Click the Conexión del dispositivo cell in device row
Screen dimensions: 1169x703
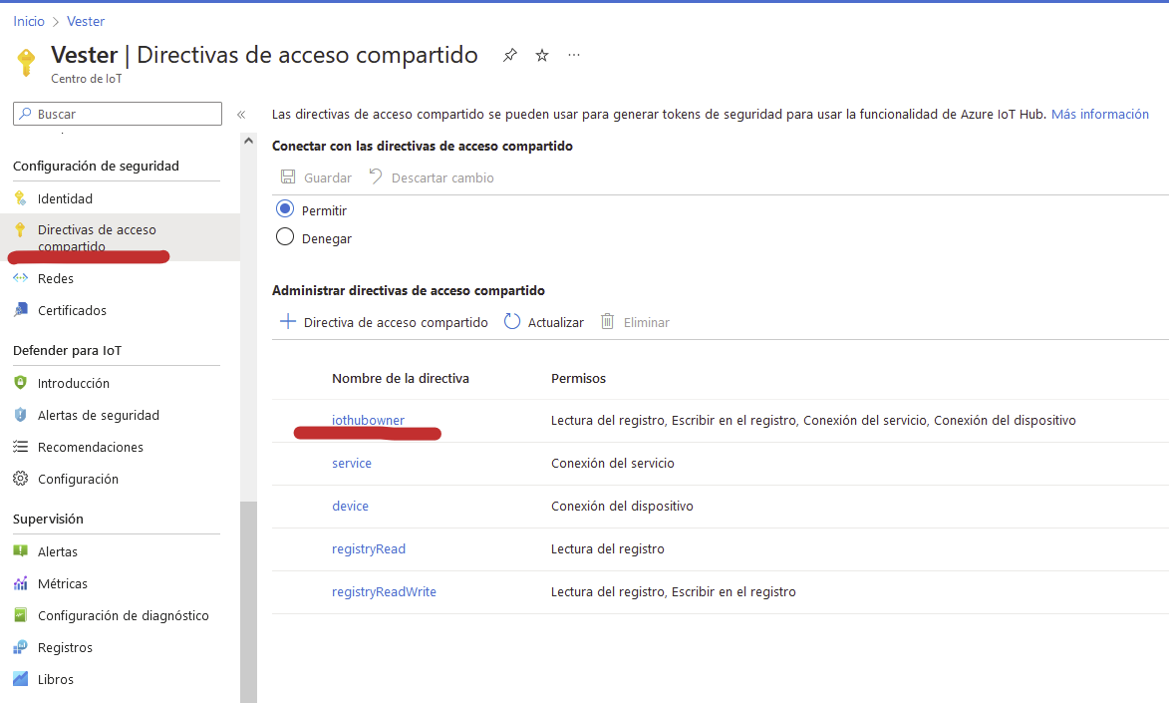[x=623, y=506]
